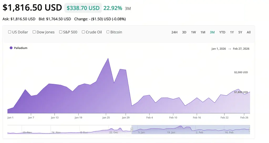Select the active 3M range
This screenshot has width=269, height=143.
click(x=212, y=32)
